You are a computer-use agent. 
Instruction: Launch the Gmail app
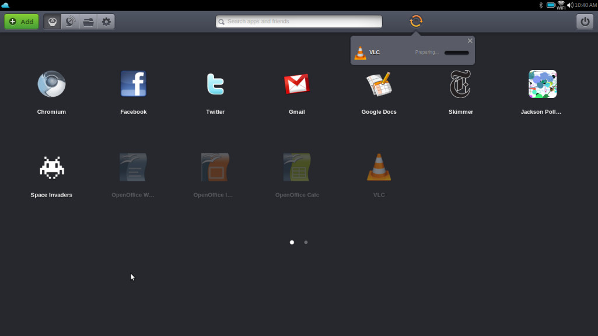[297, 84]
